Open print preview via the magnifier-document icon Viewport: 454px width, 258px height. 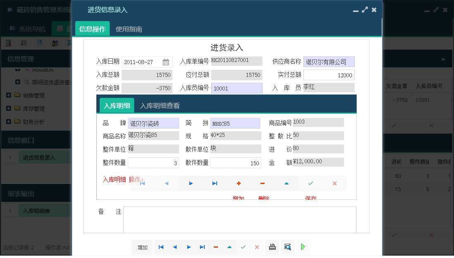[287, 247]
